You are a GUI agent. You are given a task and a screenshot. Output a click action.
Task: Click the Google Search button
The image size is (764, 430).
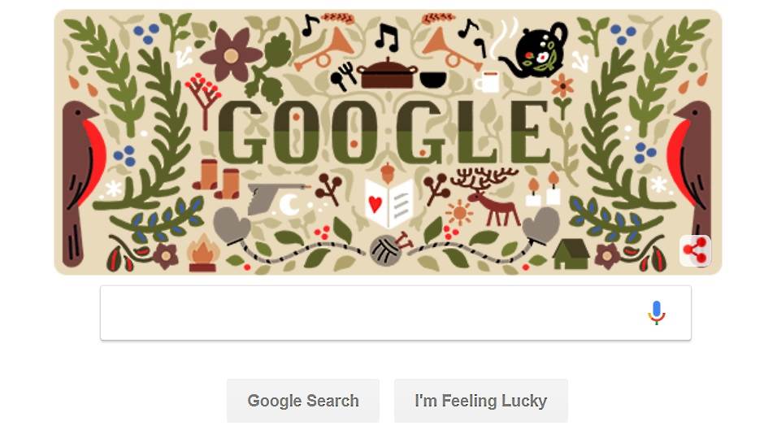point(303,401)
